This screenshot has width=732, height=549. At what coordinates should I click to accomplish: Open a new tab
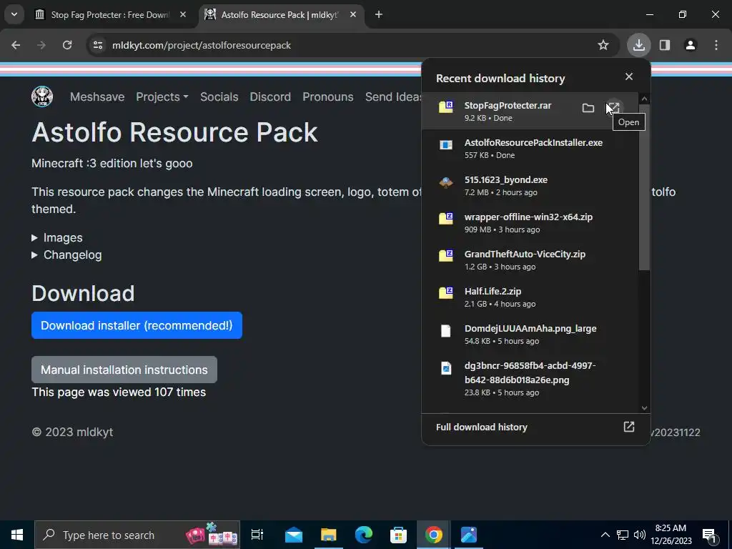tap(379, 14)
